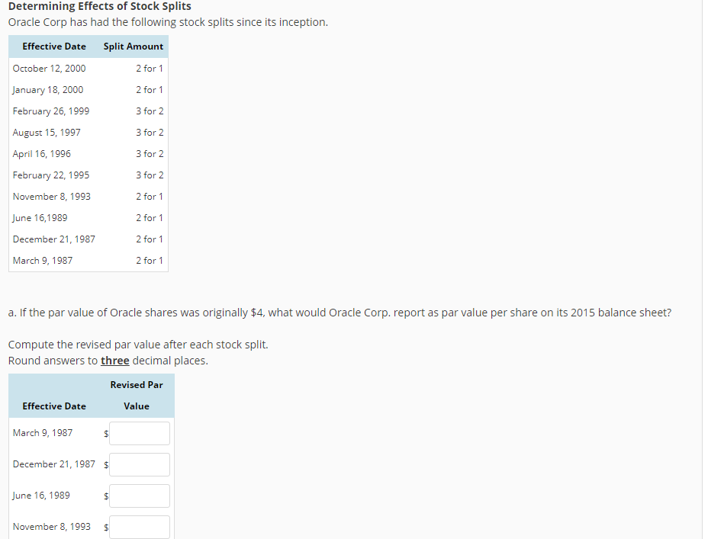Click the question text mentioning the $4 par value
Viewport: 708px width, 539px height.
(340, 312)
